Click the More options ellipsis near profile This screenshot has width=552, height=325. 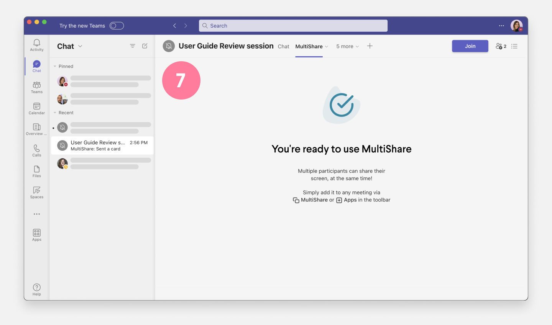click(x=501, y=26)
